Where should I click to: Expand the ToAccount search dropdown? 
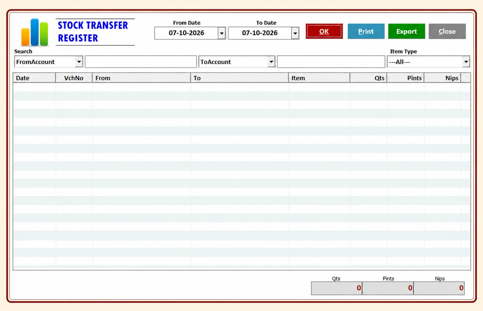click(271, 62)
